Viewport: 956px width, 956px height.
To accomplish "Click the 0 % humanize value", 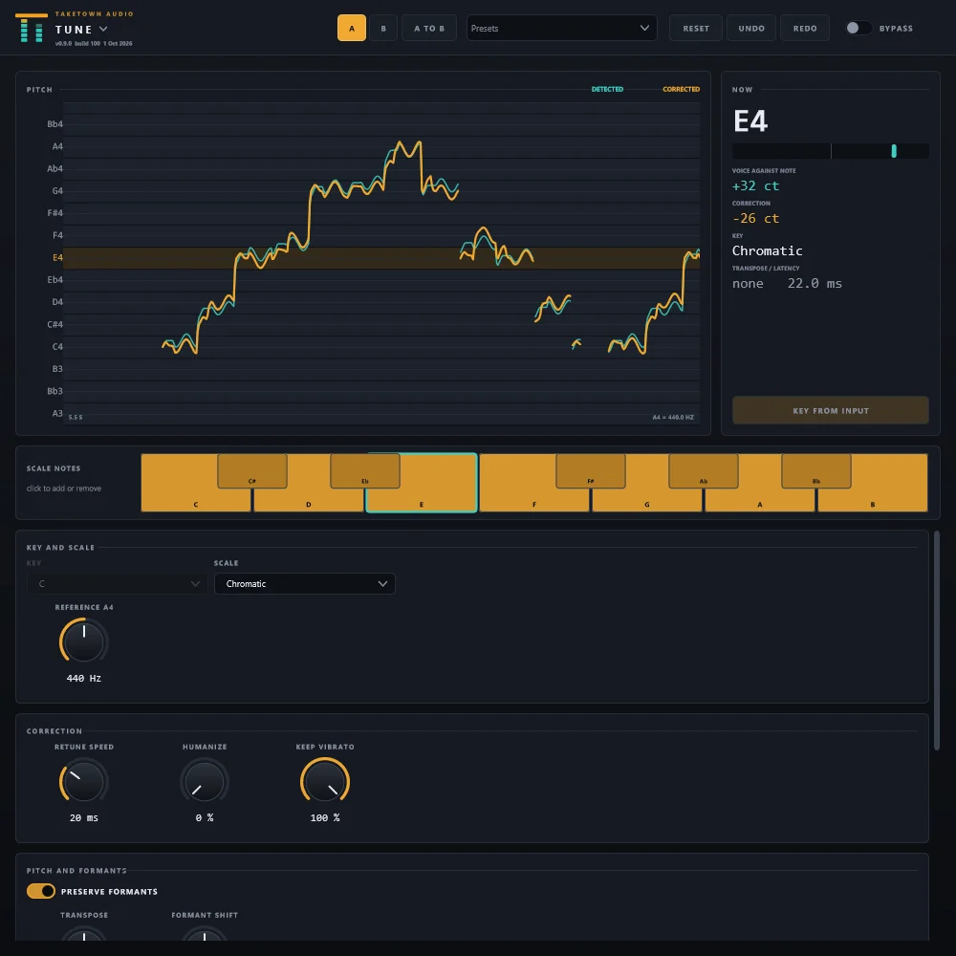I will [205, 817].
